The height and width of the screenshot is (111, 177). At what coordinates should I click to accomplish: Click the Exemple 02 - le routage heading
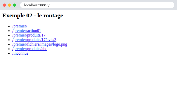33,15
